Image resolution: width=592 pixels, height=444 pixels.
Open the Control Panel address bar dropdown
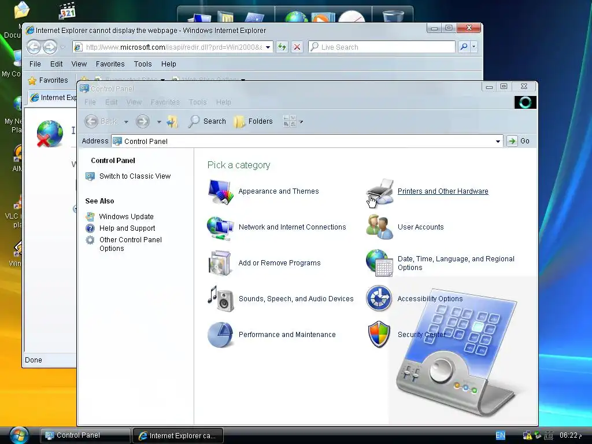pyautogui.click(x=498, y=141)
